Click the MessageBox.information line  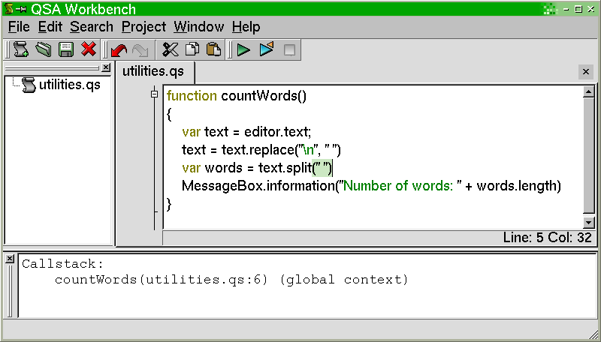click(371, 186)
